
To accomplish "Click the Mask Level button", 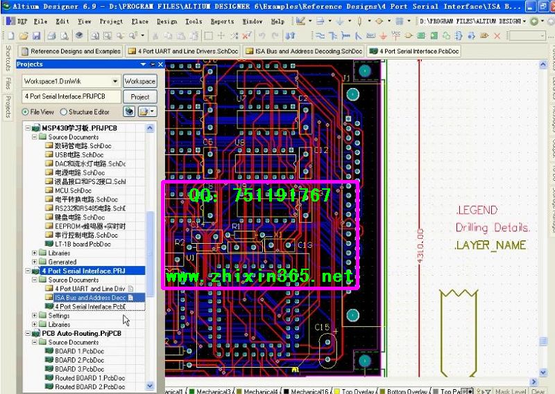I will pyautogui.click(x=511, y=391).
